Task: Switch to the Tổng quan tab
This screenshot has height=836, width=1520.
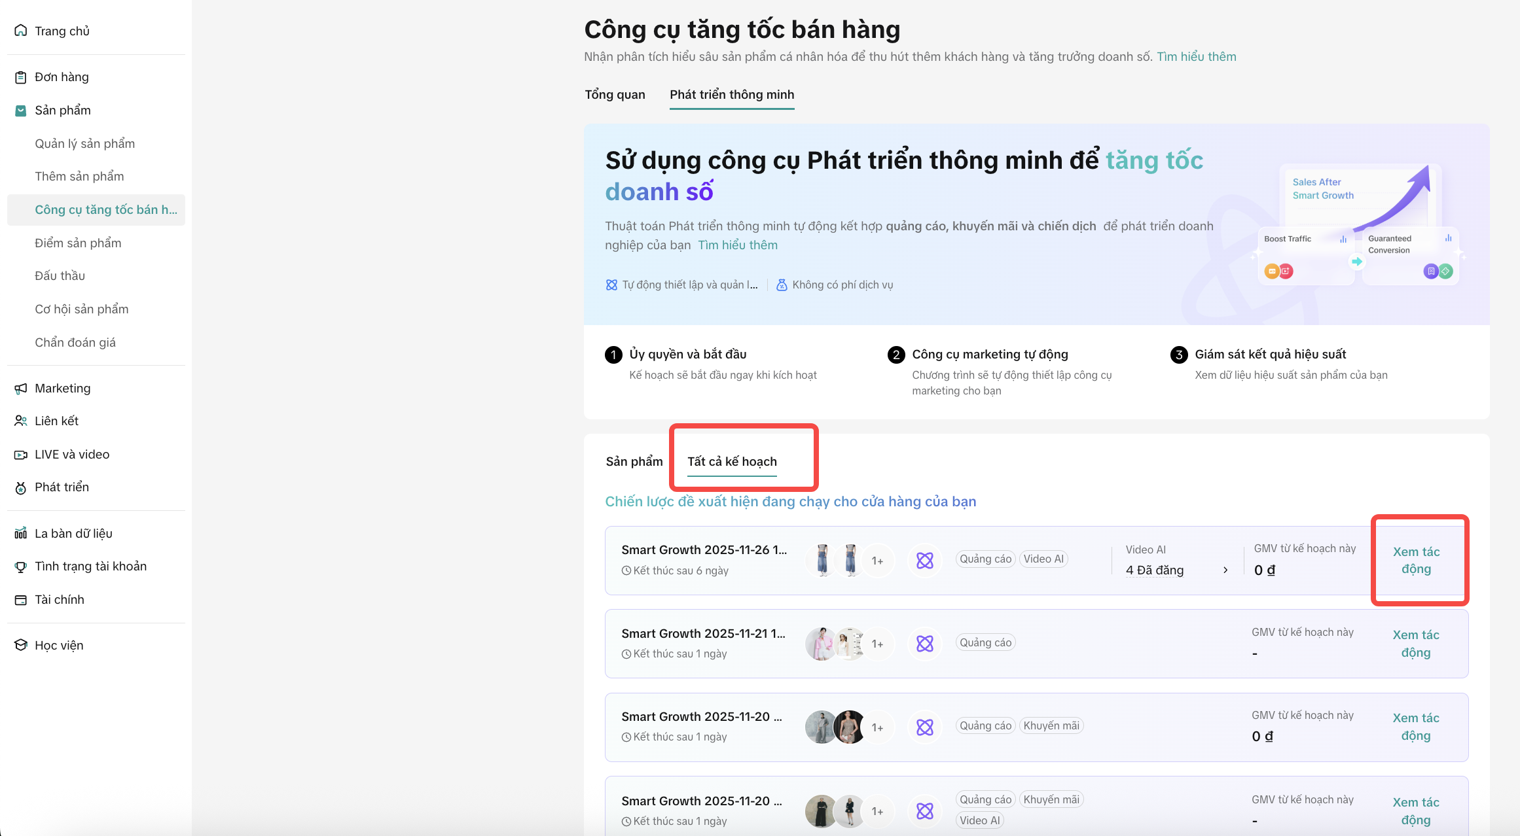Action: (615, 95)
